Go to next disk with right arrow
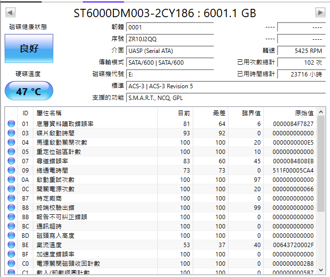Image resolution: width=330 pixels, height=277 pixels. 320,13
